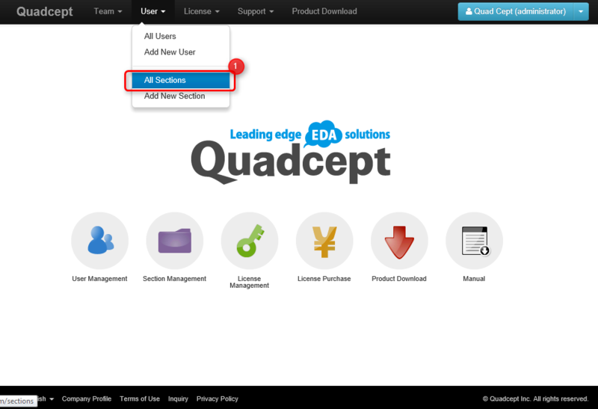This screenshot has height=409, width=598.
Task: Open Product Download in the top navbar
Action: coord(324,11)
